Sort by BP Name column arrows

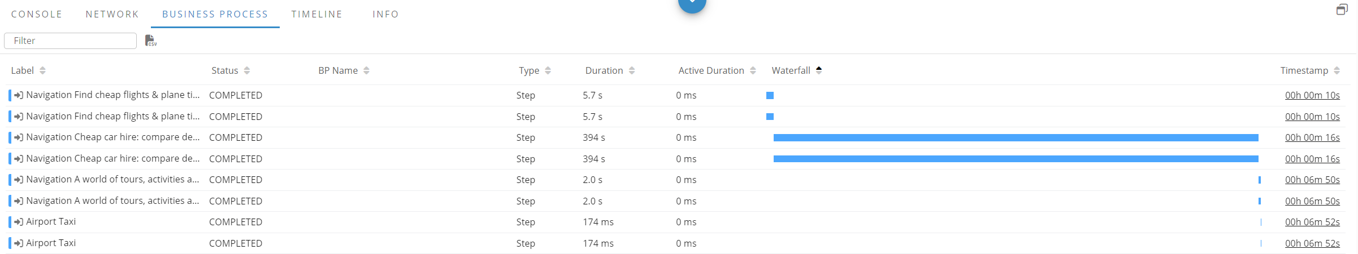[366, 70]
